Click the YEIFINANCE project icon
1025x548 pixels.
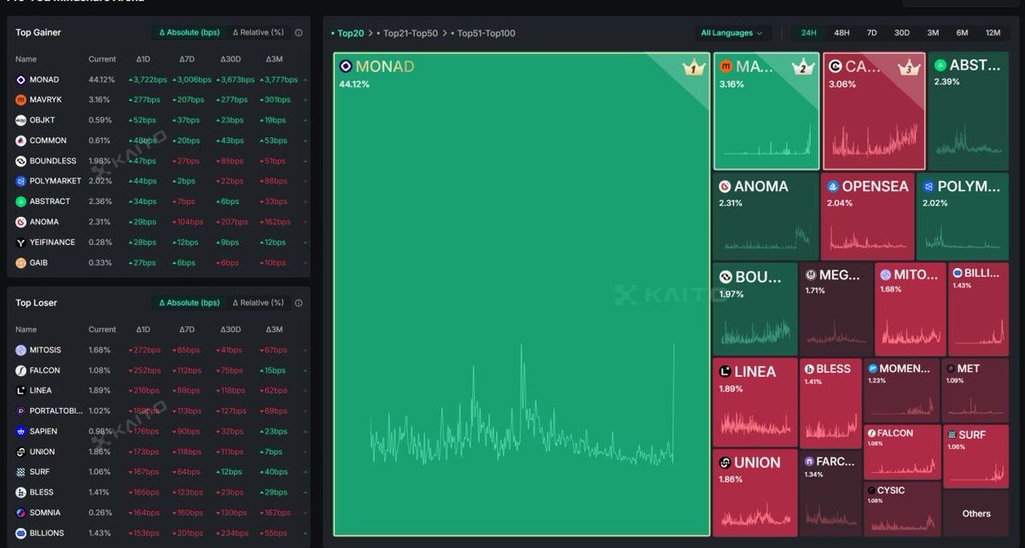(21, 242)
